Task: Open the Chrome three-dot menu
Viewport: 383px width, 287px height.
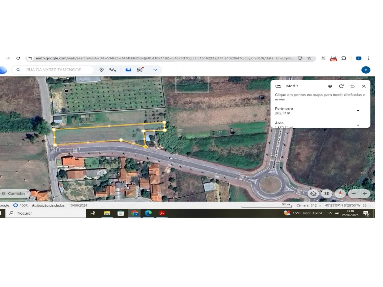Action: (369, 58)
